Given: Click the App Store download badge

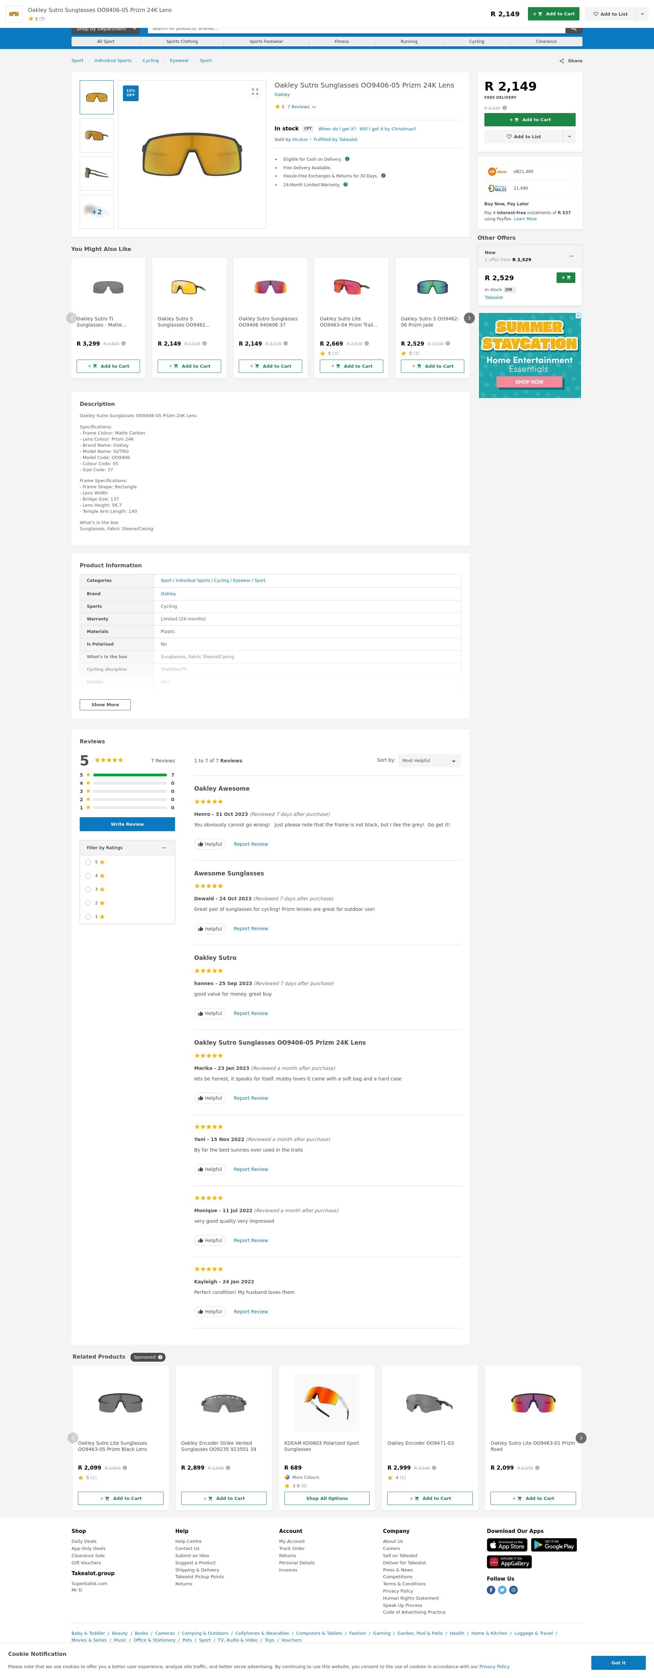Looking at the screenshot, I should (507, 1545).
